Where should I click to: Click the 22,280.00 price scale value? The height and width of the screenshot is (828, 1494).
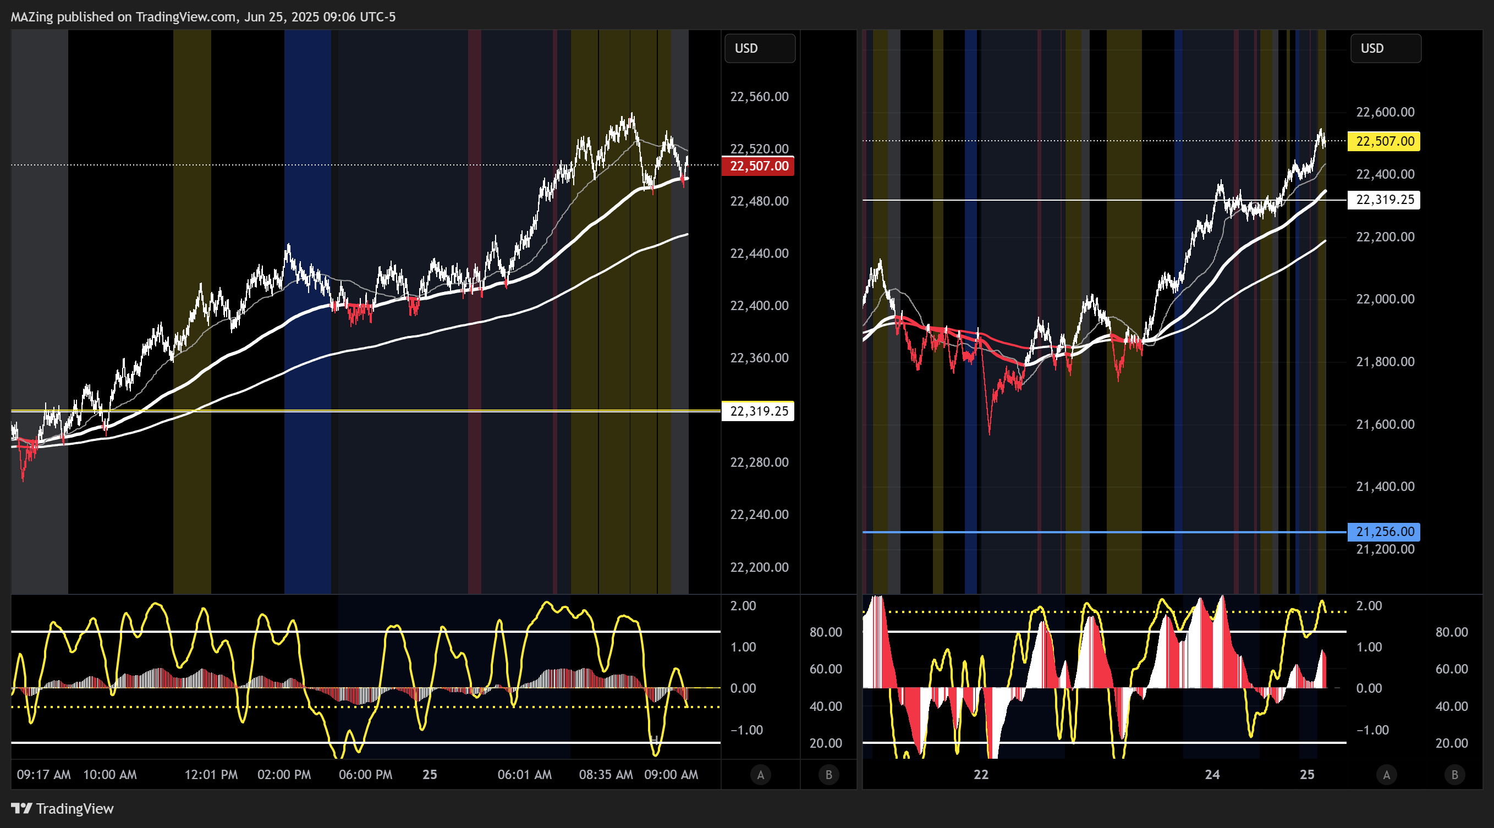759,462
